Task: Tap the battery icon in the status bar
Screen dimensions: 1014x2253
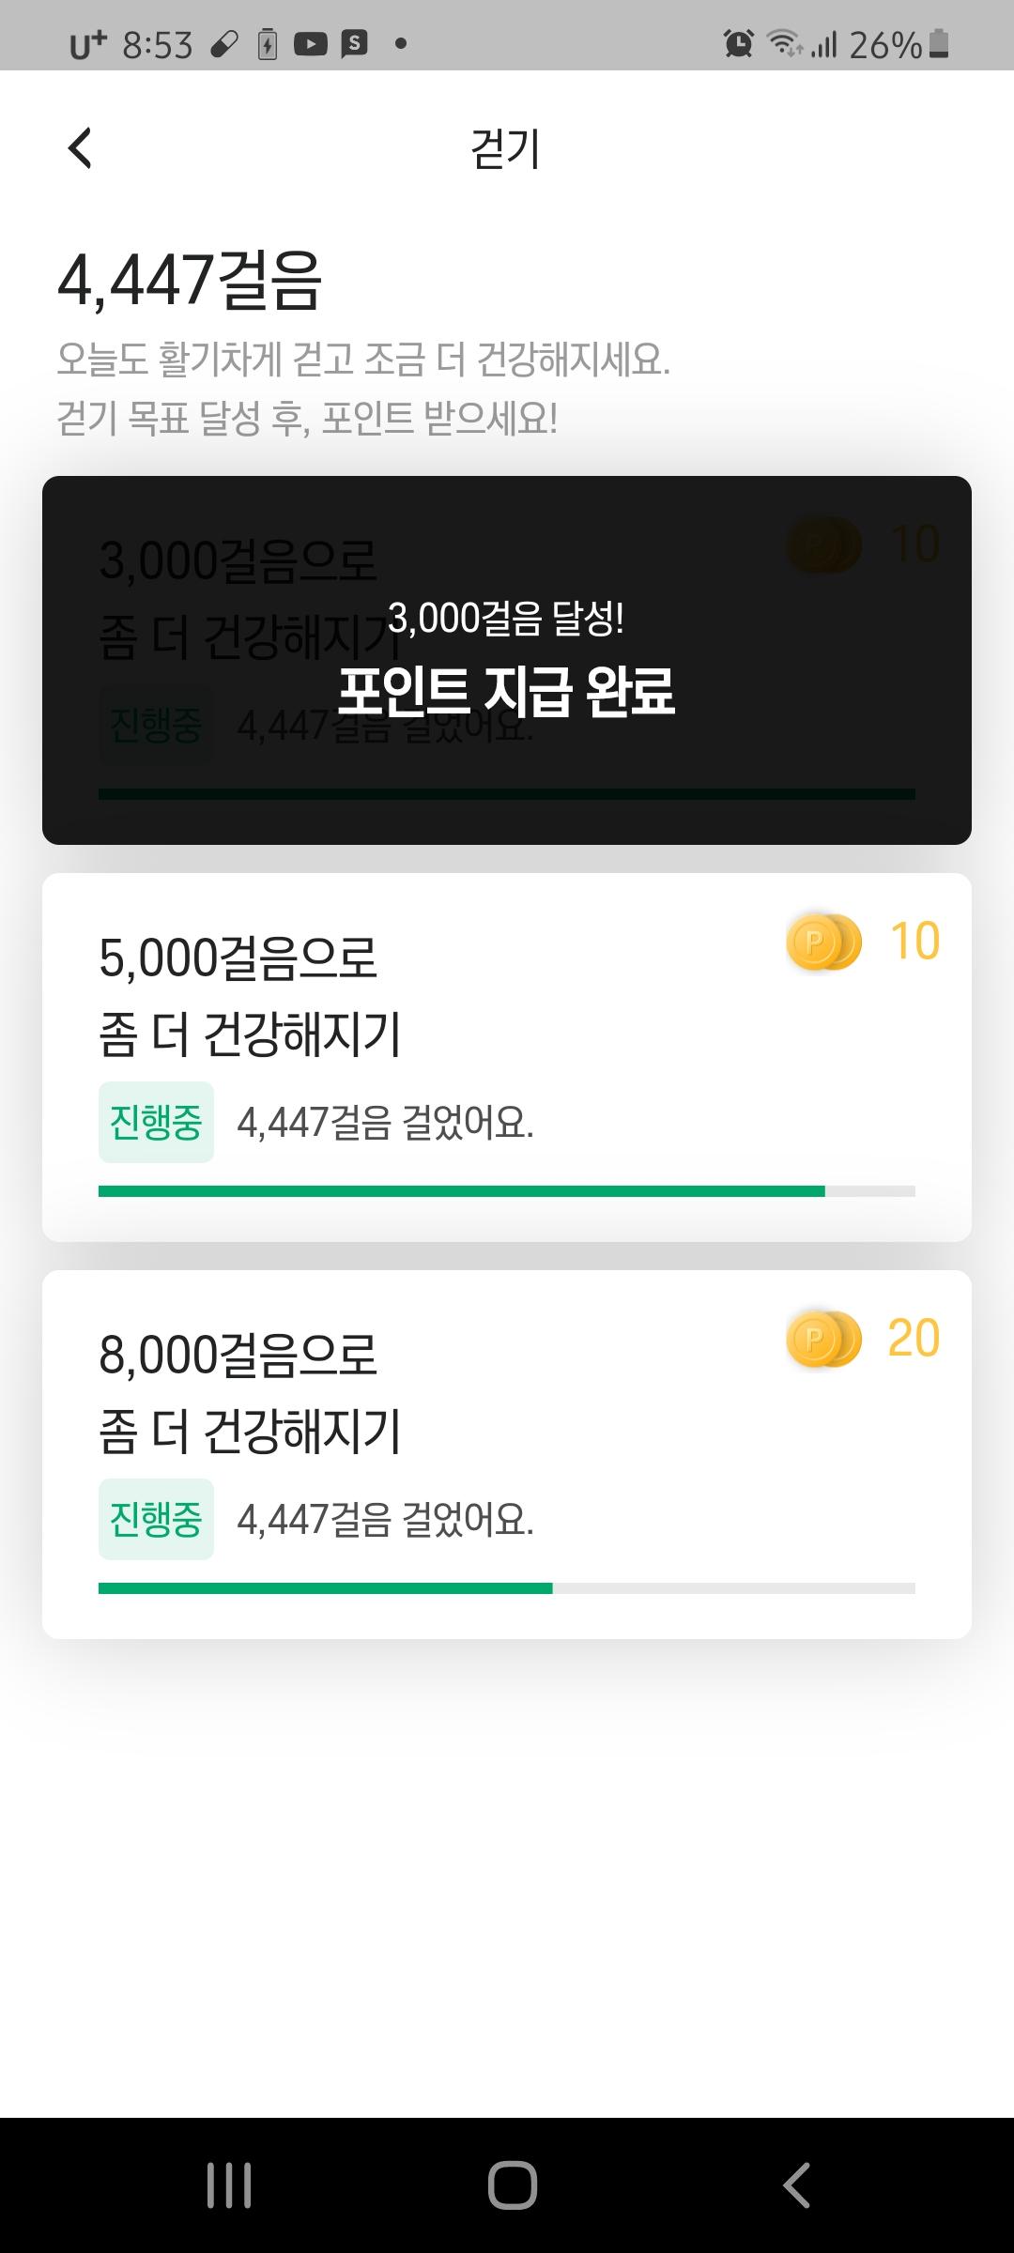Action: point(938,44)
